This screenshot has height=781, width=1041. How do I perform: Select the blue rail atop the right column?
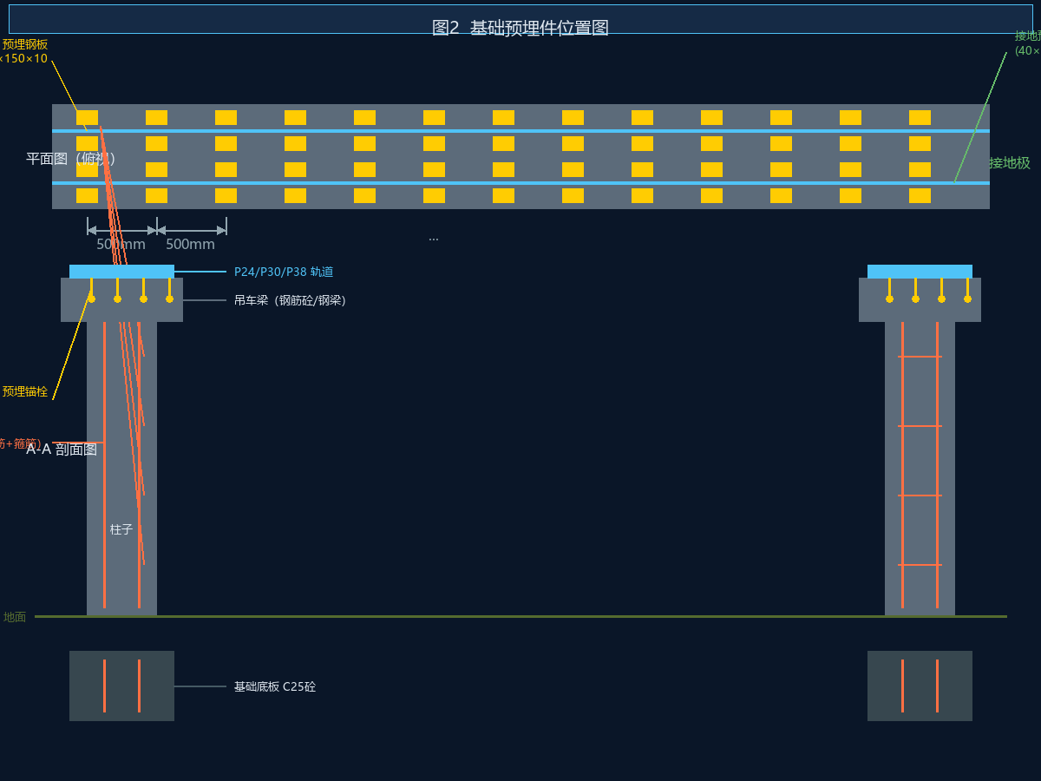click(x=920, y=272)
